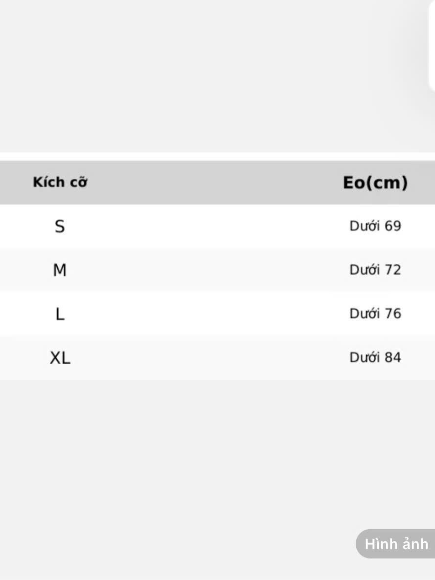Click the Kích cỡ column header
Screen dimensions: 435x580
click(60, 182)
